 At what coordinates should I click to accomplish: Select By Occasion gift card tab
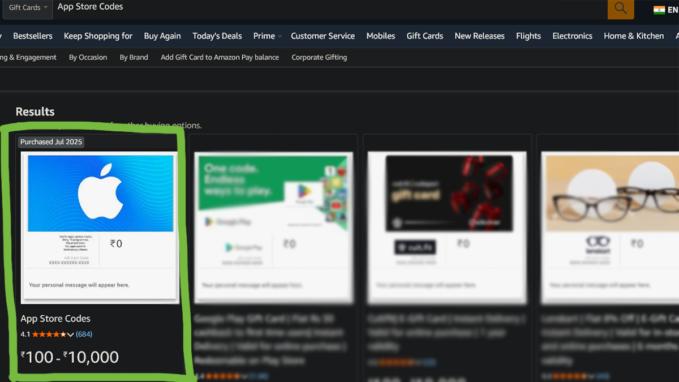pyautogui.click(x=88, y=57)
